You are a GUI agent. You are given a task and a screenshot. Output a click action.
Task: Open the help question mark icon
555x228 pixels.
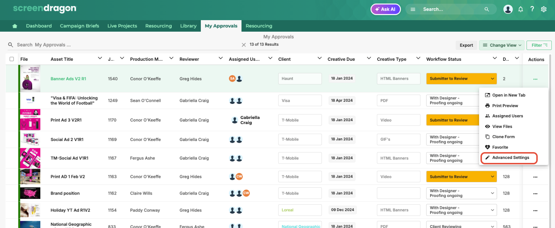pos(532,9)
